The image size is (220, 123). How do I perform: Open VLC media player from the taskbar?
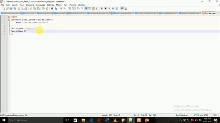pyautogui.click(x=115, y=120)
